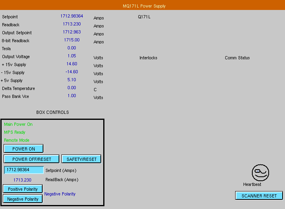The width and height of the screenshot is (285, 209).
Task: Click the Comm Status heading
Action: [237, 58]
